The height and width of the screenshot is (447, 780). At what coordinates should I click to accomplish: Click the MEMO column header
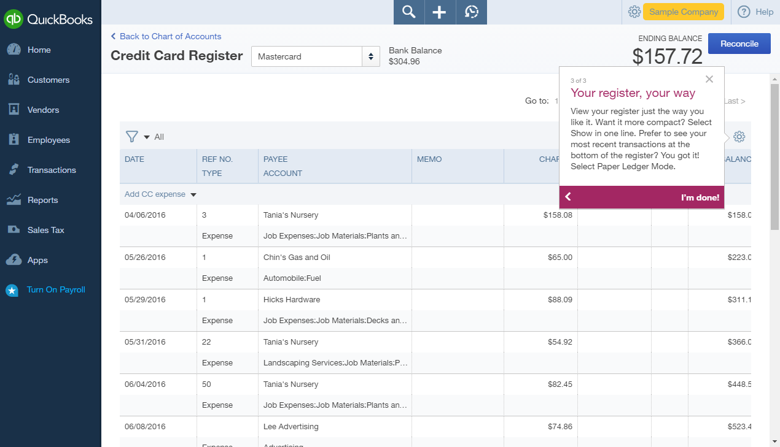coord(429,159)
